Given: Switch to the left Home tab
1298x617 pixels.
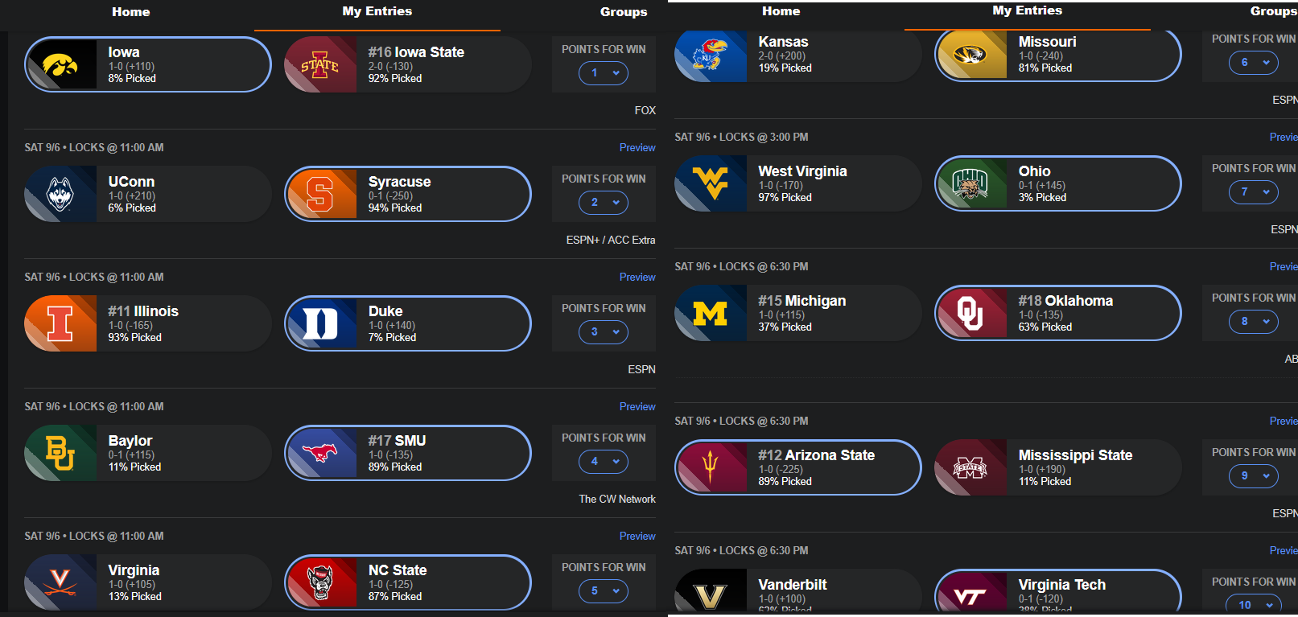Looking at the screenshot, I should 131,12.
